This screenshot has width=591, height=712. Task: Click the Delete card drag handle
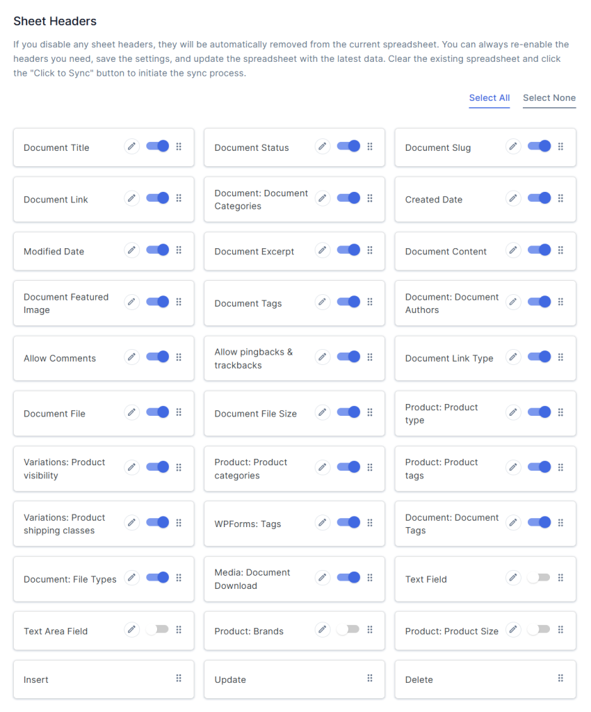(x=560, y=679)
